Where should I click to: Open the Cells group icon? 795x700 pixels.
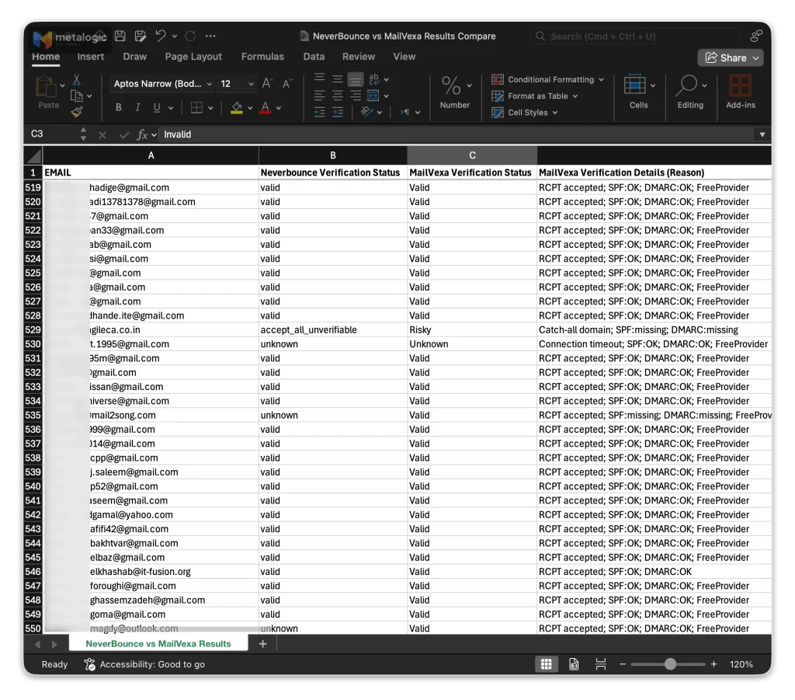[634, 85]
